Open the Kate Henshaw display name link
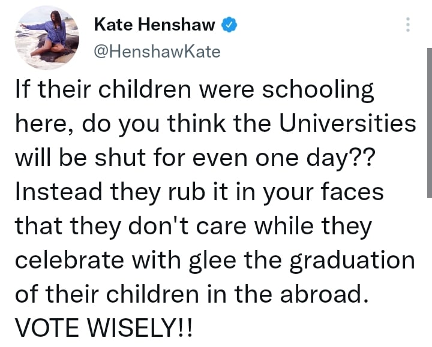432x347 pixels. point(155,25)
